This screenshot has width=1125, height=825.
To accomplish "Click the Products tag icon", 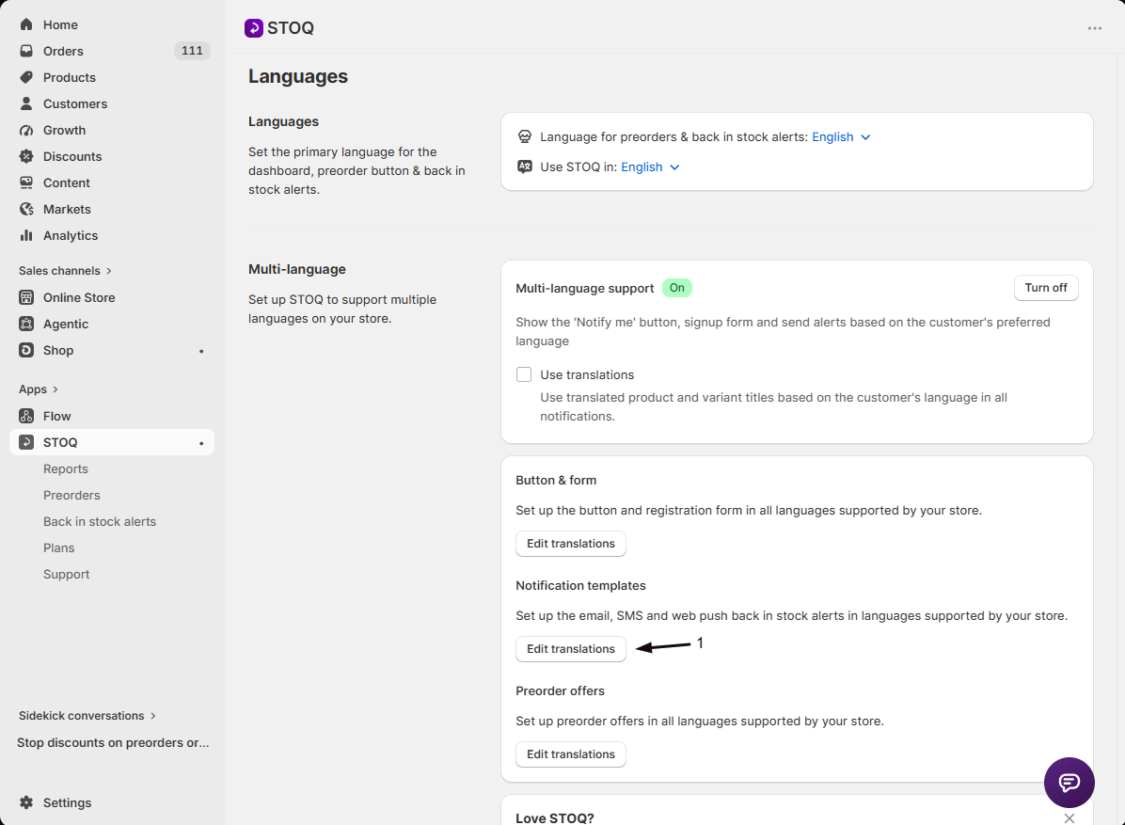I will (26, 77).
